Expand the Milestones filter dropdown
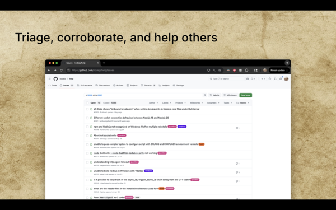The height and width of the screenshot is (210, 336). click(x=197, y=103)
